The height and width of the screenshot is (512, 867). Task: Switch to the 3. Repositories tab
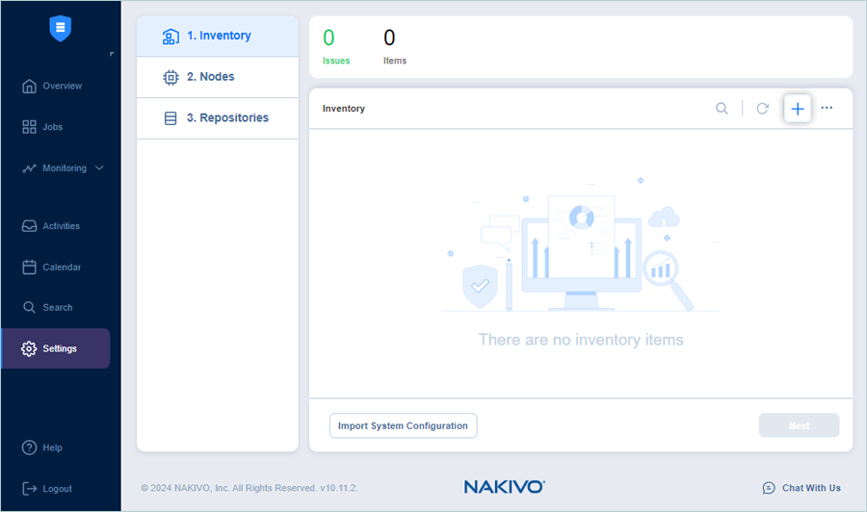click(x=218, y=118)
